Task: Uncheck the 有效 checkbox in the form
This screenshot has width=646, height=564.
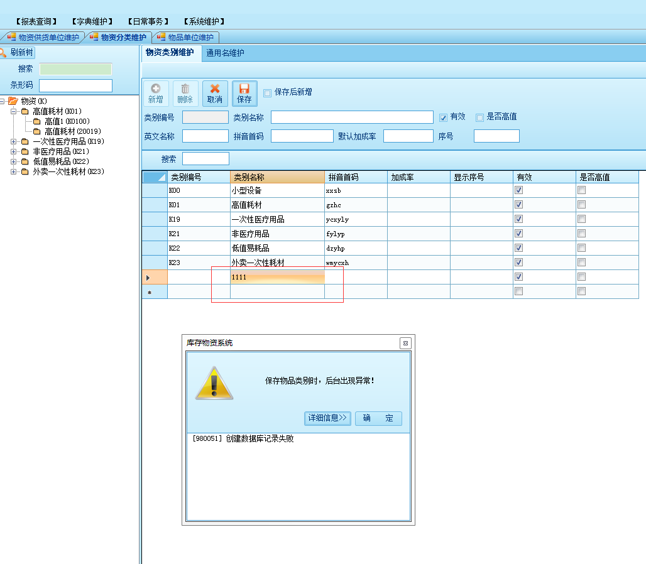Action: click(x=443, y=117)
